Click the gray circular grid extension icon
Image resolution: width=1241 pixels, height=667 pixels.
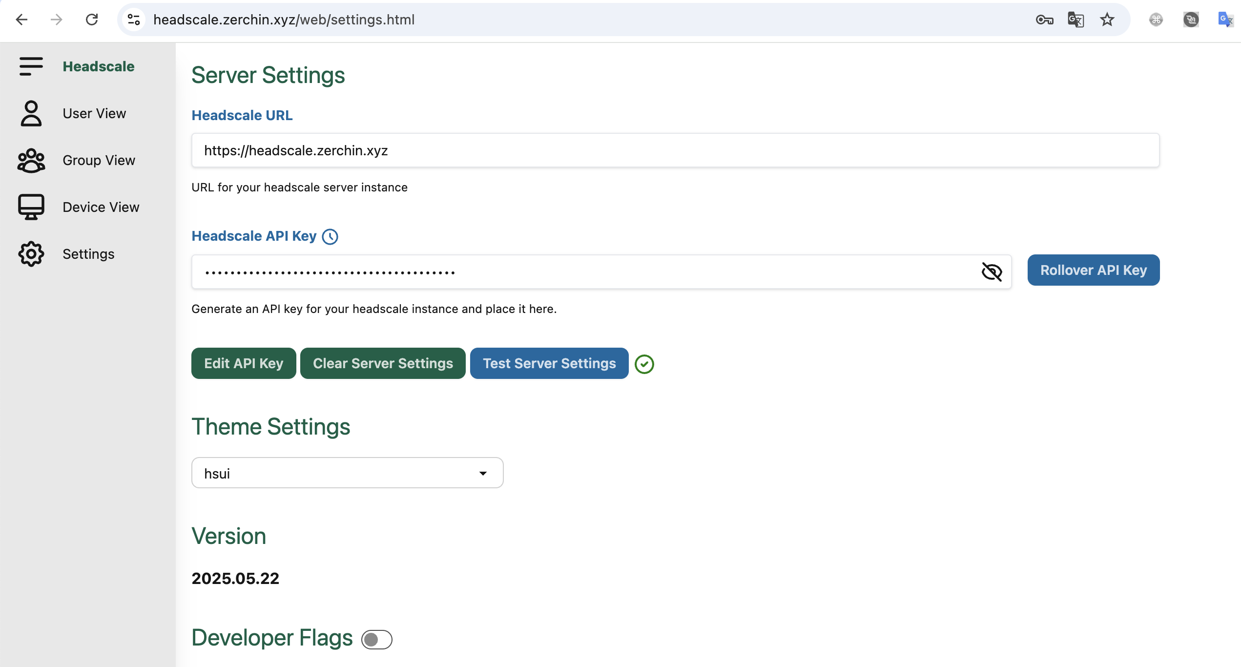tap(1156, 20)
